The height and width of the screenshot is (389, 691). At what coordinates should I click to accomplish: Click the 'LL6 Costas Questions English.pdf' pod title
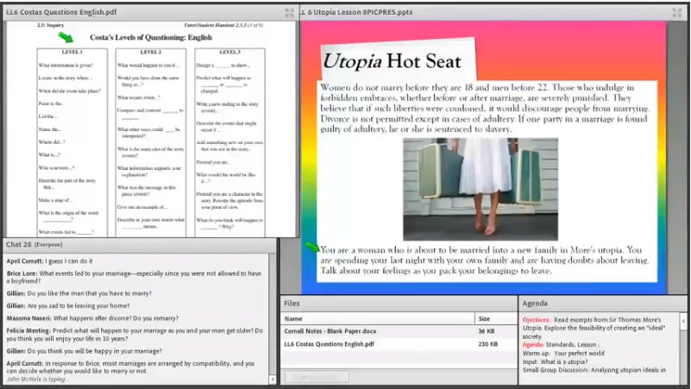(x=61, y=12)
